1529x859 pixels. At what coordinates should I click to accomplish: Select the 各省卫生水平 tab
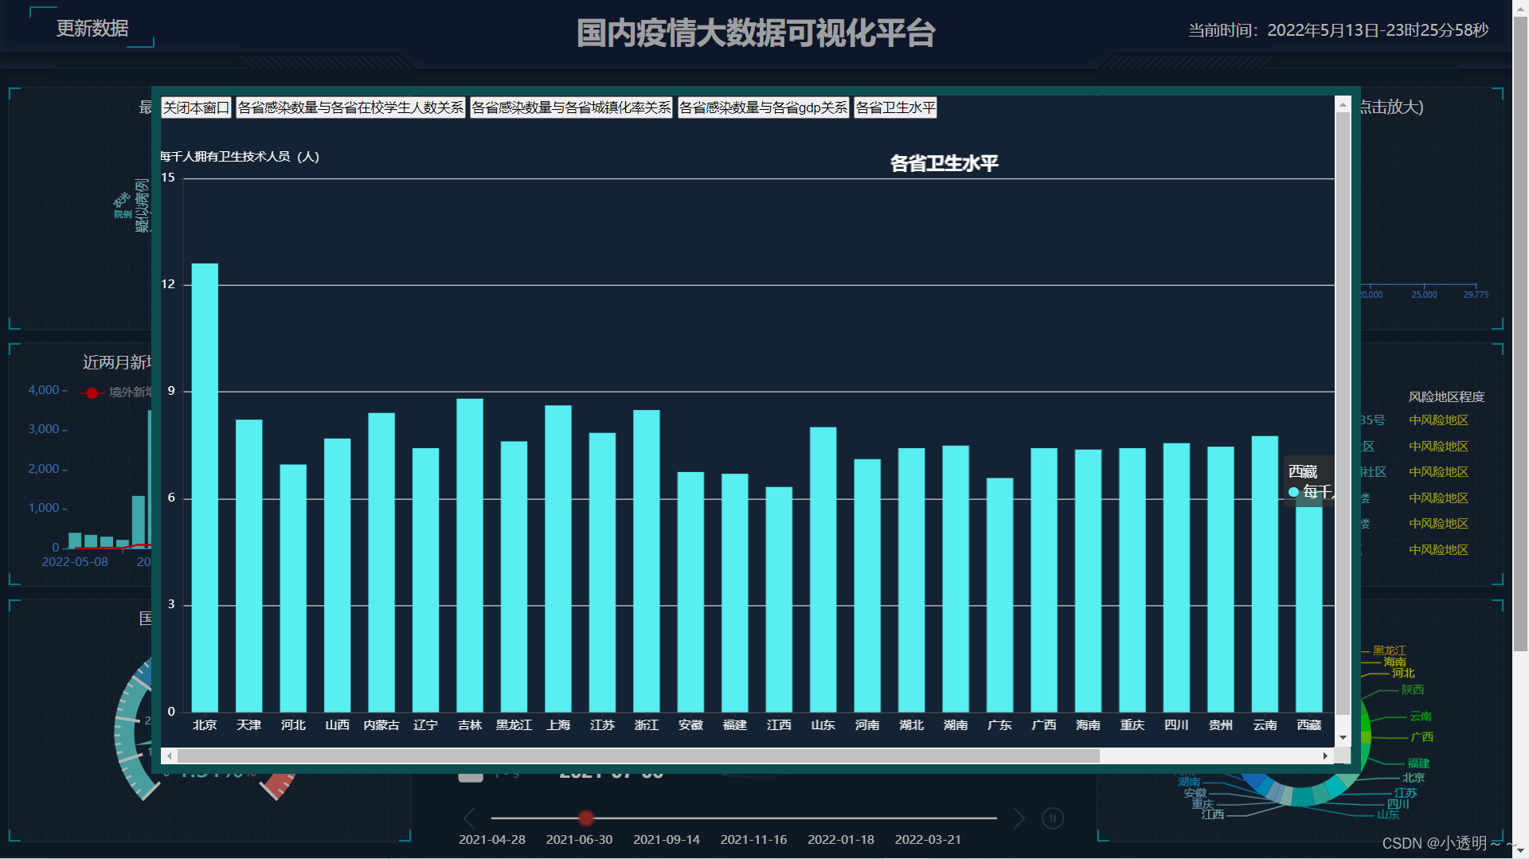click(x=895, y=107)
